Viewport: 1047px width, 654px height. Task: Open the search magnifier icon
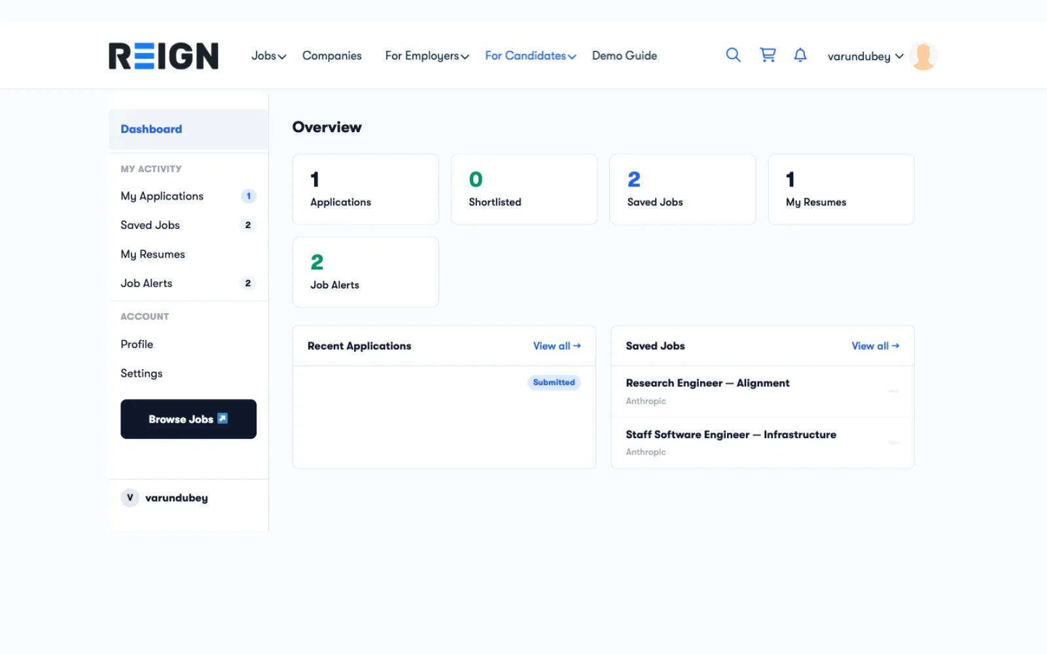[x=734, y=56]
